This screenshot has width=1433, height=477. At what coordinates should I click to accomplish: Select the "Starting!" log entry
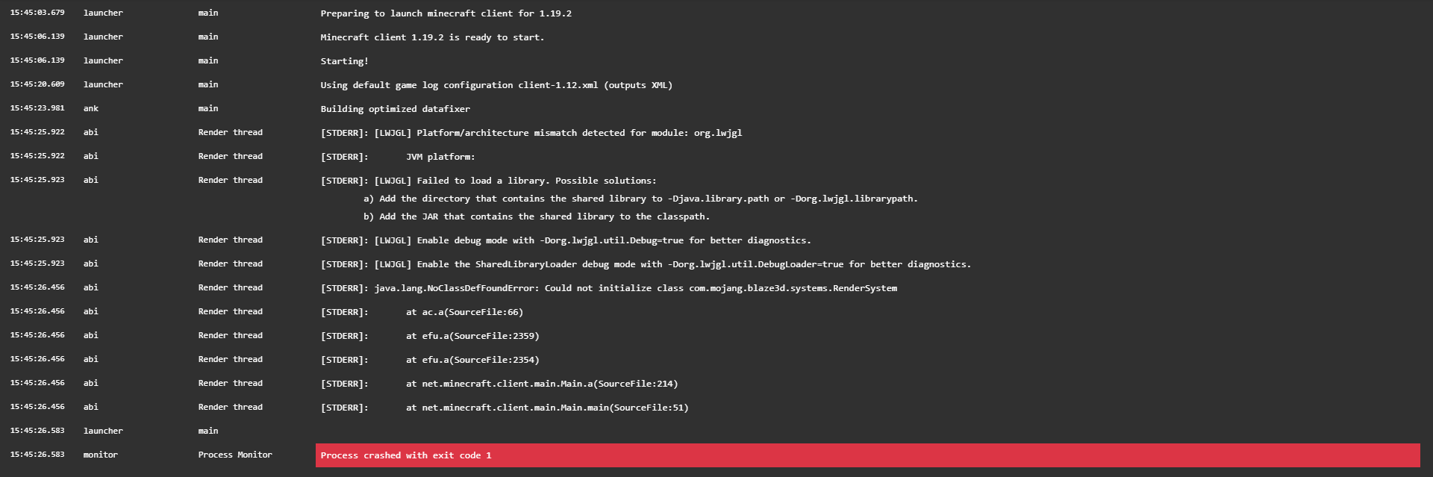coord(344,61)
